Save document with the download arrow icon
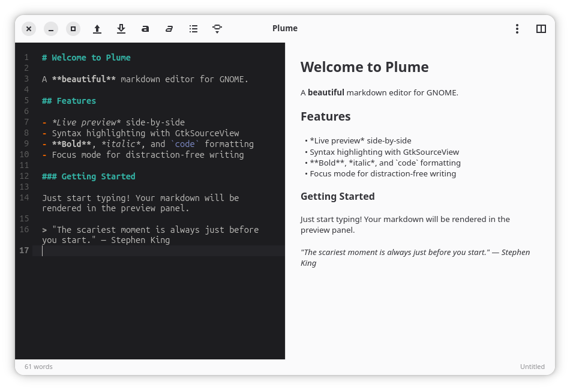 121,28
